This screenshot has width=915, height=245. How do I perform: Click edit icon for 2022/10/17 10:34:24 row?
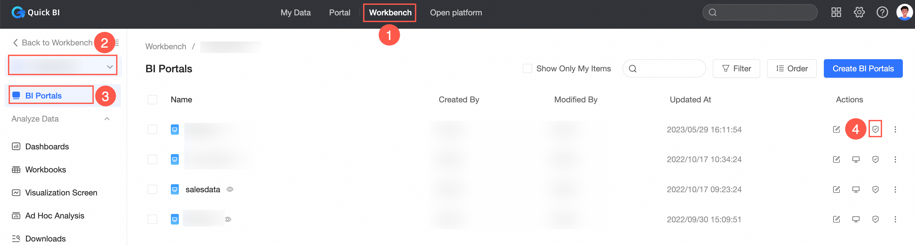click(x=836, y=159)
